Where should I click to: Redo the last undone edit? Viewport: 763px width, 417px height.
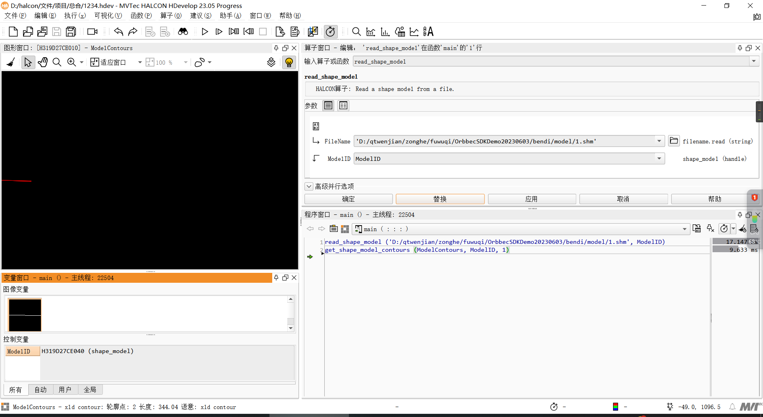pos(133,32)
